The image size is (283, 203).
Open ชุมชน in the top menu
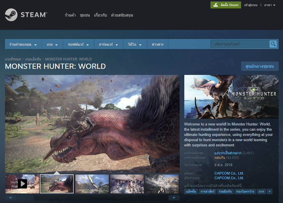click(x=85, y=15)
